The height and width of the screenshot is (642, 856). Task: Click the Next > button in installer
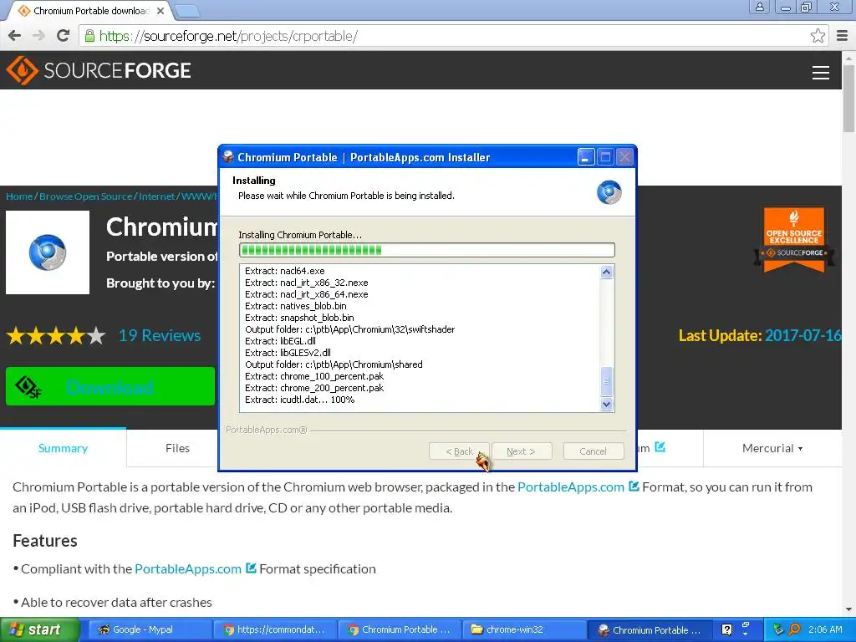(x=521, y=451)
